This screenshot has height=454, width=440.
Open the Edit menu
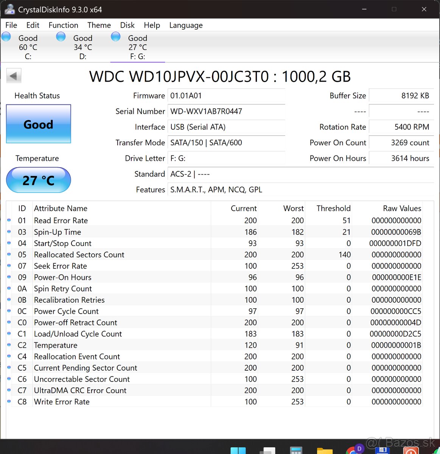(x=33, y=25)
